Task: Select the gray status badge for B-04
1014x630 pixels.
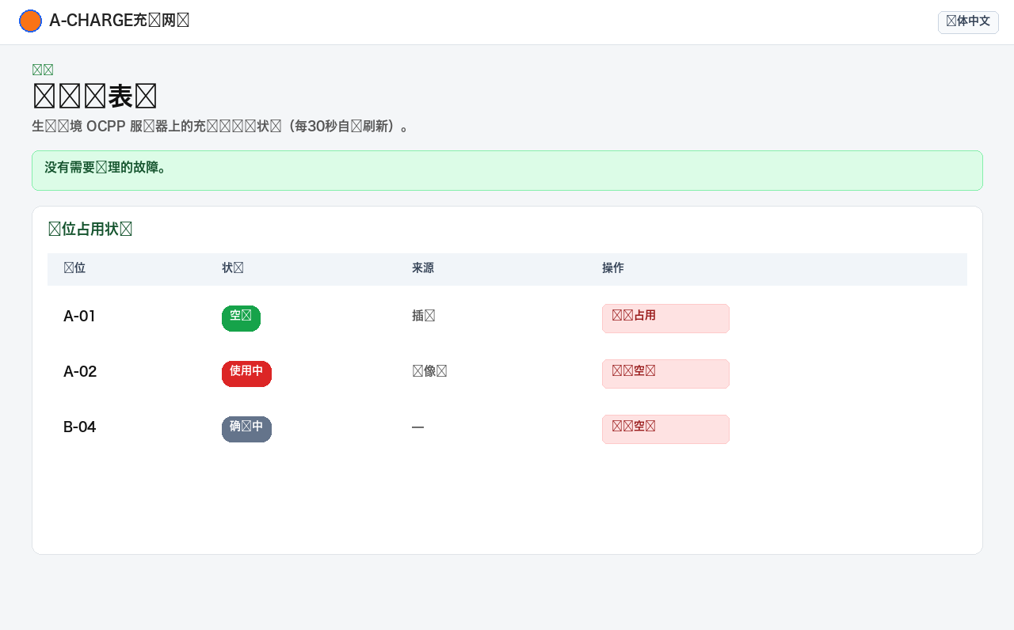Action: pyautogui.click(x=246, y=429)
